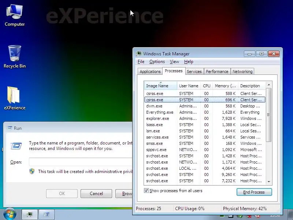The image size is (293, 220).
Task: Click OK in the Run dialog
Action: [62, 194]
